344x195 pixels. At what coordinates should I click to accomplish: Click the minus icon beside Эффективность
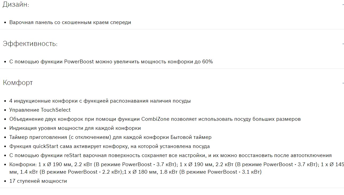point(343,44)
